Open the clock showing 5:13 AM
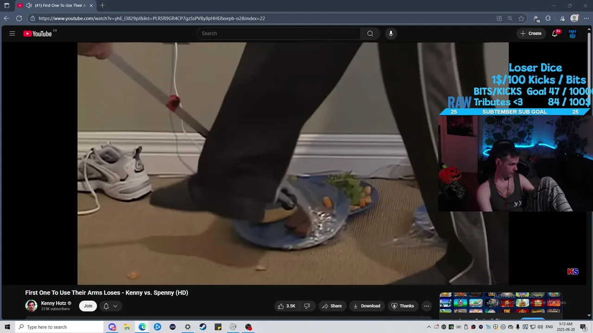593x333 pixels. pos(565,327)
